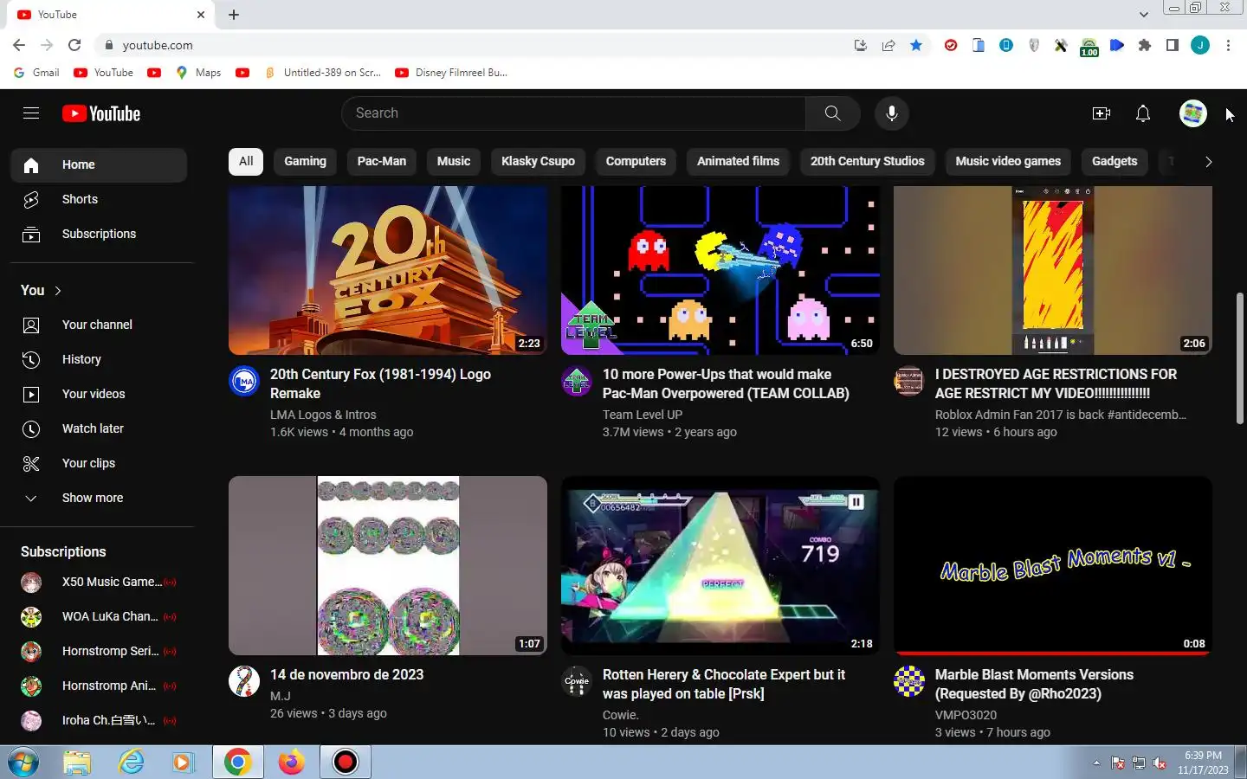This screenshot has width=1247, height=779.
Task: Share this page icon in address bar
Action: (x=888, y=45)
